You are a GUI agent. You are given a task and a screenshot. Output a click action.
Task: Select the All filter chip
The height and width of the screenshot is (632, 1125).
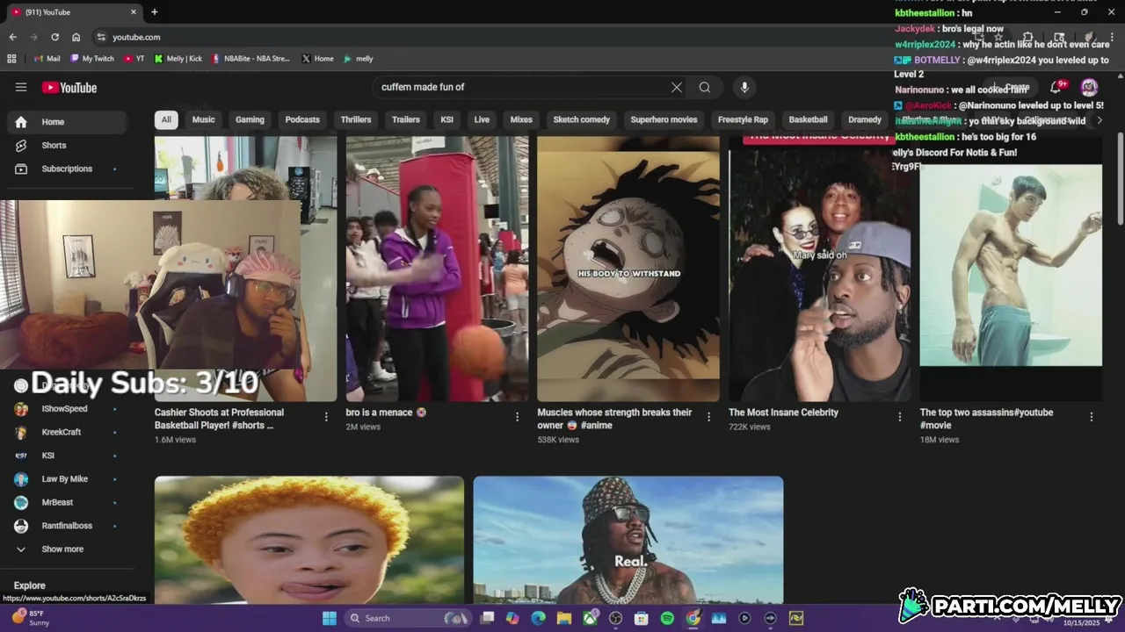pyautogui.click(x=166, y=119)
